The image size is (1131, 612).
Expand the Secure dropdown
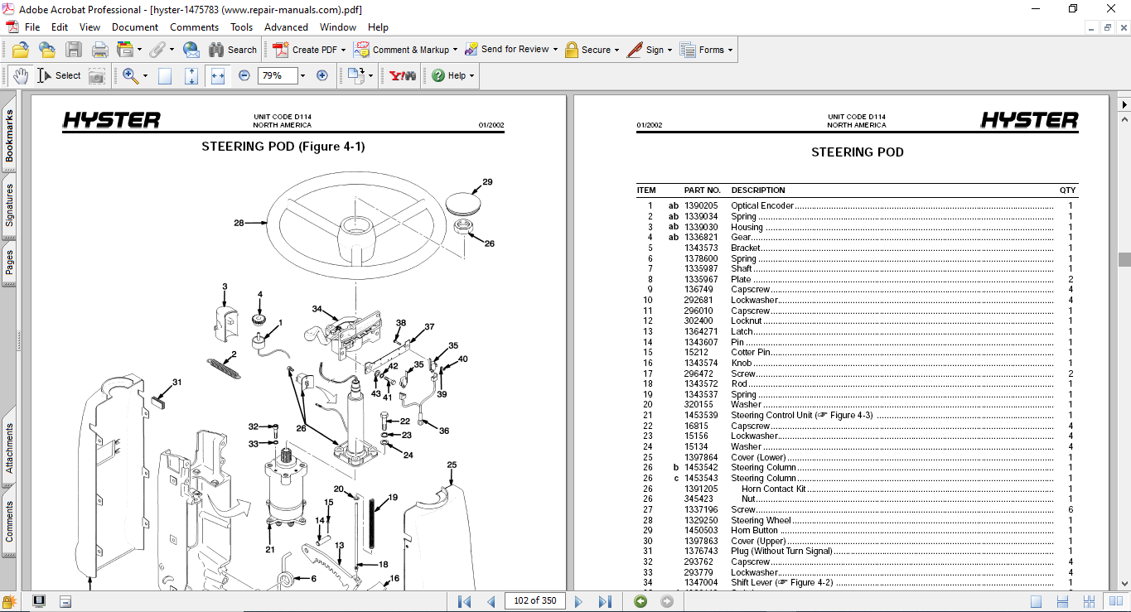[x=617, y=50]
